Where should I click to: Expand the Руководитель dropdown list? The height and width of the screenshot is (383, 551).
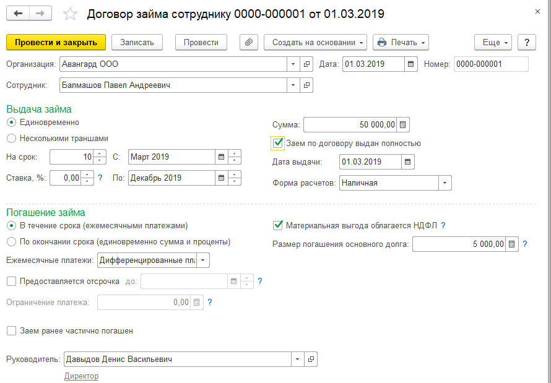pyautogui.click(x=298, y=359)
